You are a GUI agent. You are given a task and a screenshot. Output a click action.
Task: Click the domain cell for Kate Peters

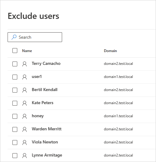point(118,103)
